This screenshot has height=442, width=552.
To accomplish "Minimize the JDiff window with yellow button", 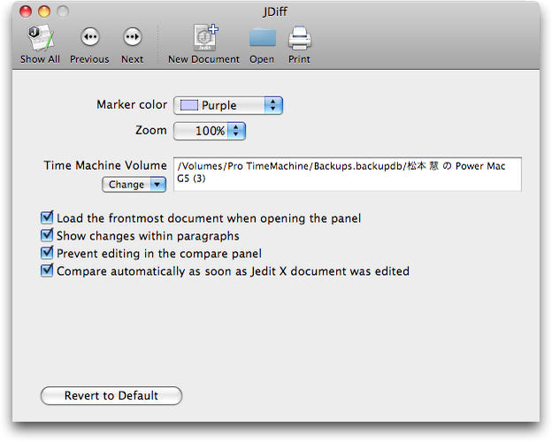I will pos(44,11).
